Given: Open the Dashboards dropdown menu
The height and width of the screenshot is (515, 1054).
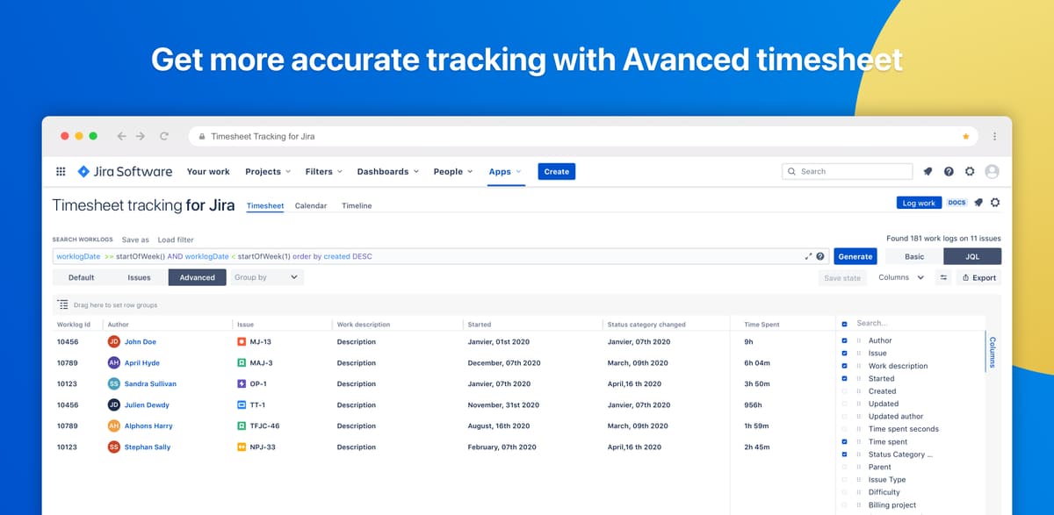Looking at the screenshot, I should (387, 172).
